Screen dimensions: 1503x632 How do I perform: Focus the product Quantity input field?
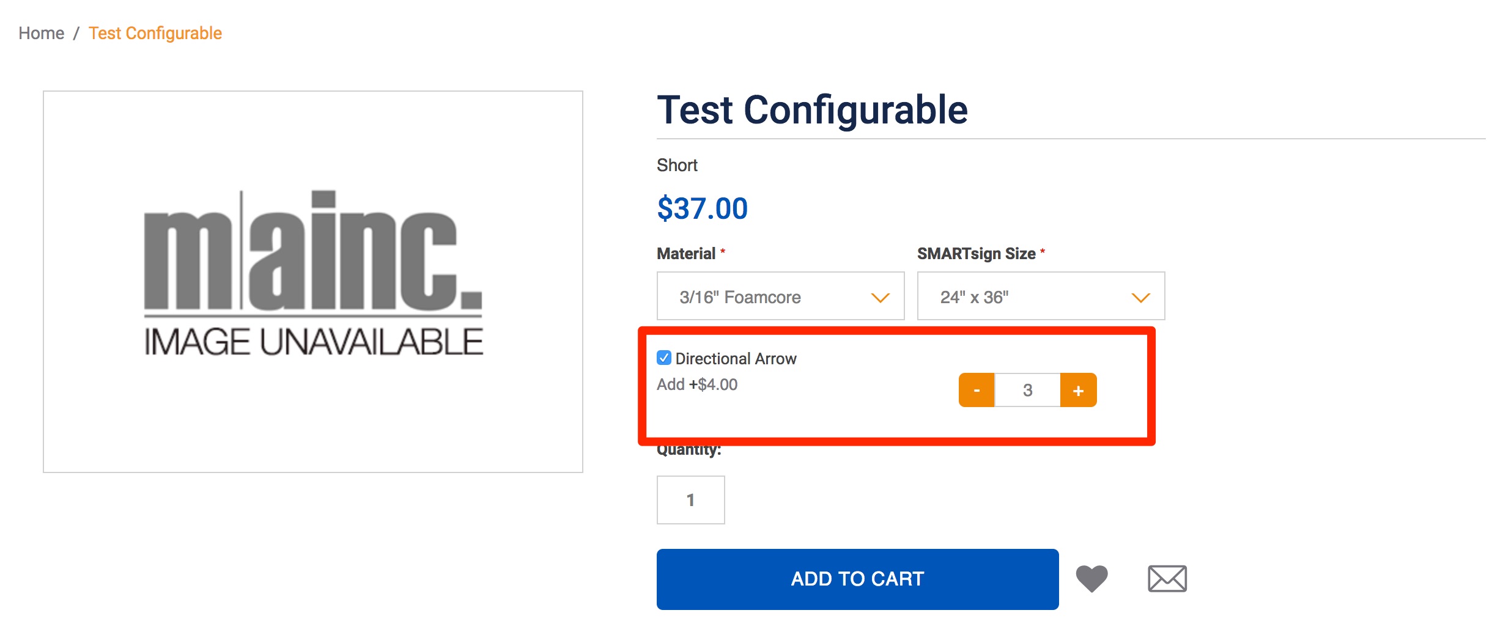click(691, 500)
